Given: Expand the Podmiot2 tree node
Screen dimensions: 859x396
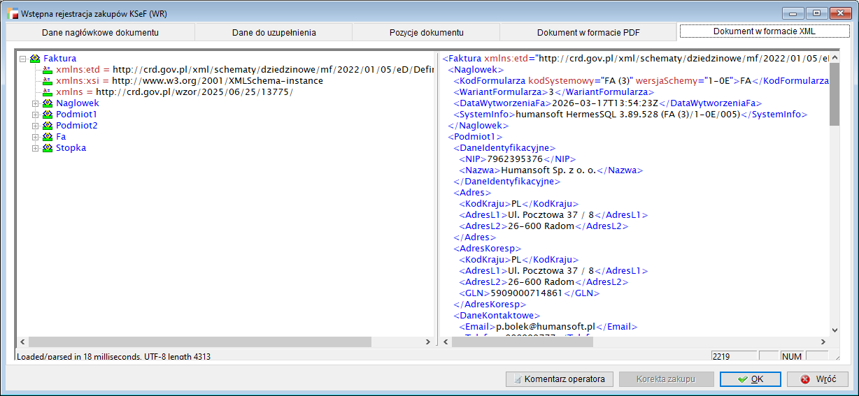Looking at the screenshot, I should 36,126.
